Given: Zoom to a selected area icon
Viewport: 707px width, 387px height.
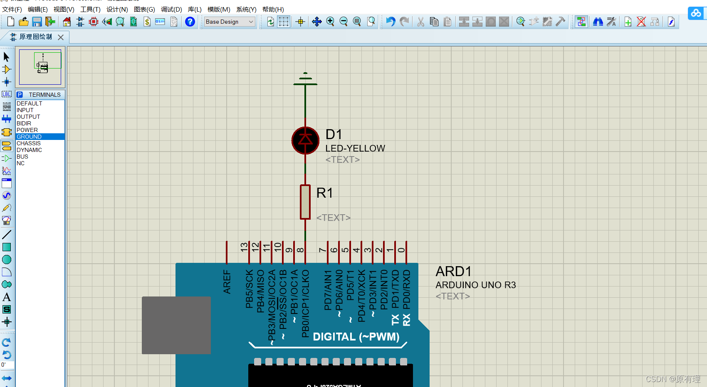Looking at the screenshot, I should click(x=371, y=22).
